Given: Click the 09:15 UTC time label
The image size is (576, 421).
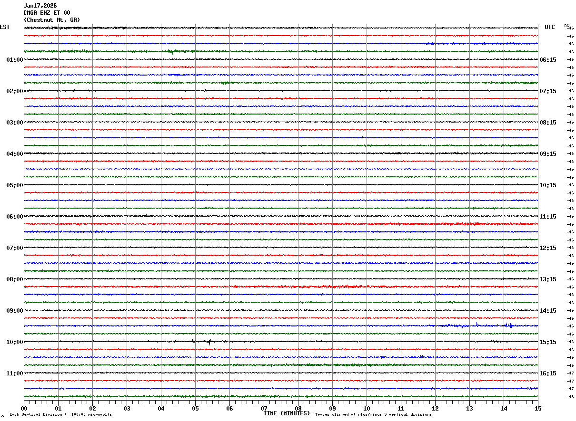Looking at the screenshot, I should click(548, 154).
